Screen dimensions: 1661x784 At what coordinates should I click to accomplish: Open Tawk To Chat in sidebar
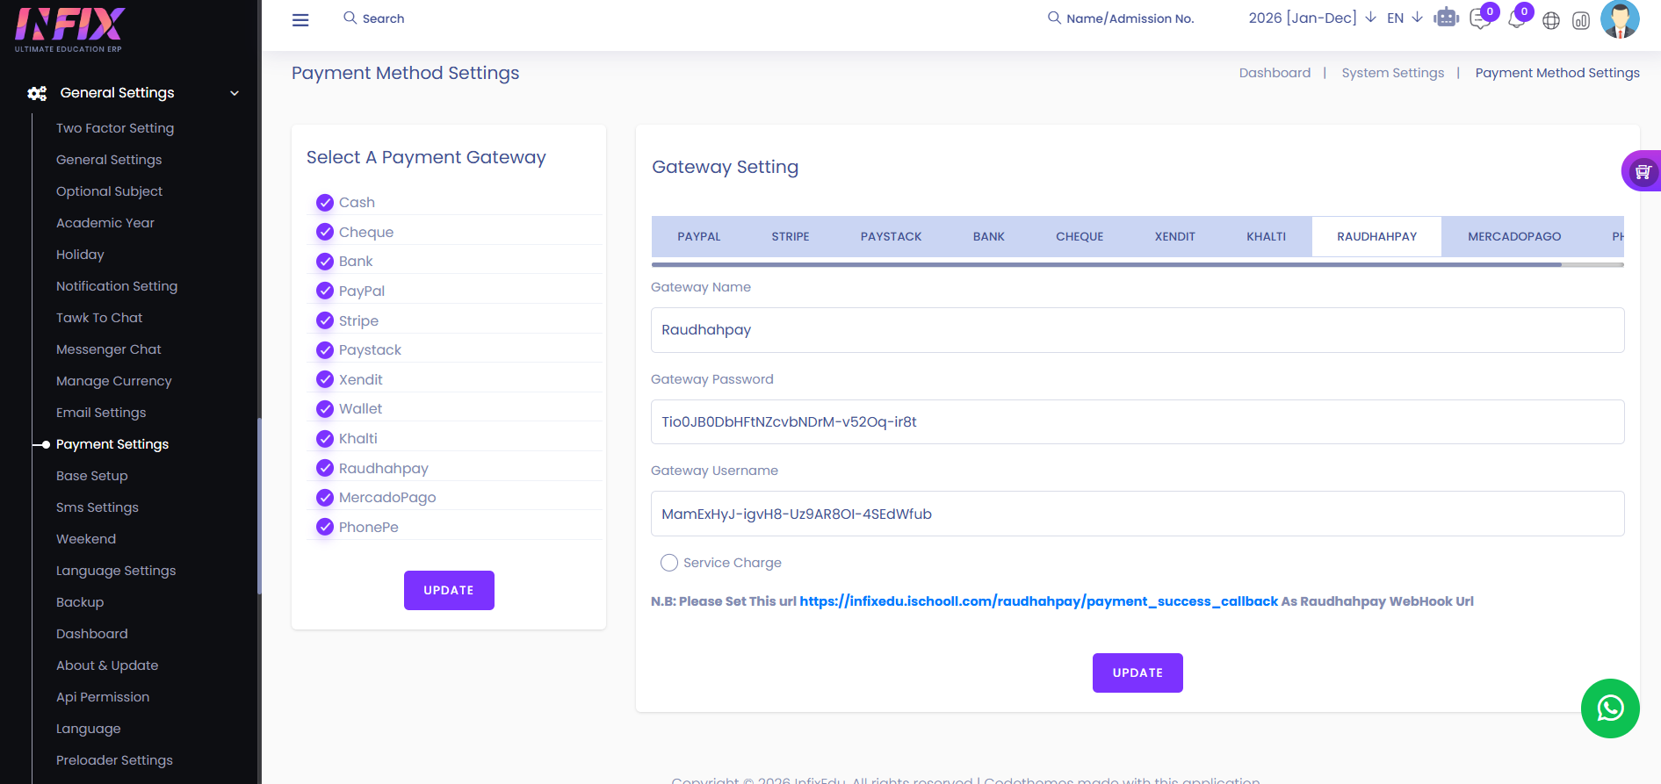tap(99, 318)
